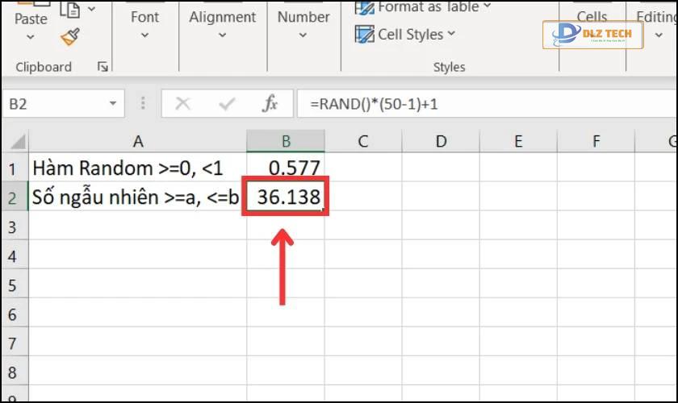This screenshot has height=403, width=678.
Task: Click cell 'Hàm Random >=0, <1'
Action: (137, 168)
